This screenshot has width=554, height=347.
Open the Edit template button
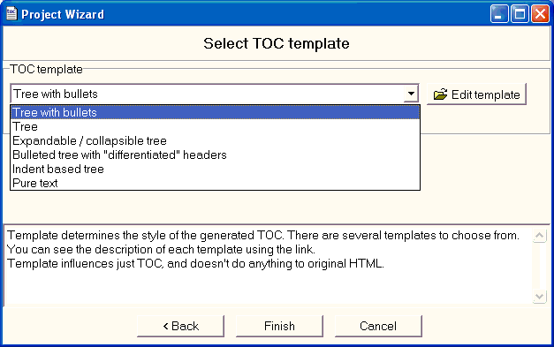(476, 94)
